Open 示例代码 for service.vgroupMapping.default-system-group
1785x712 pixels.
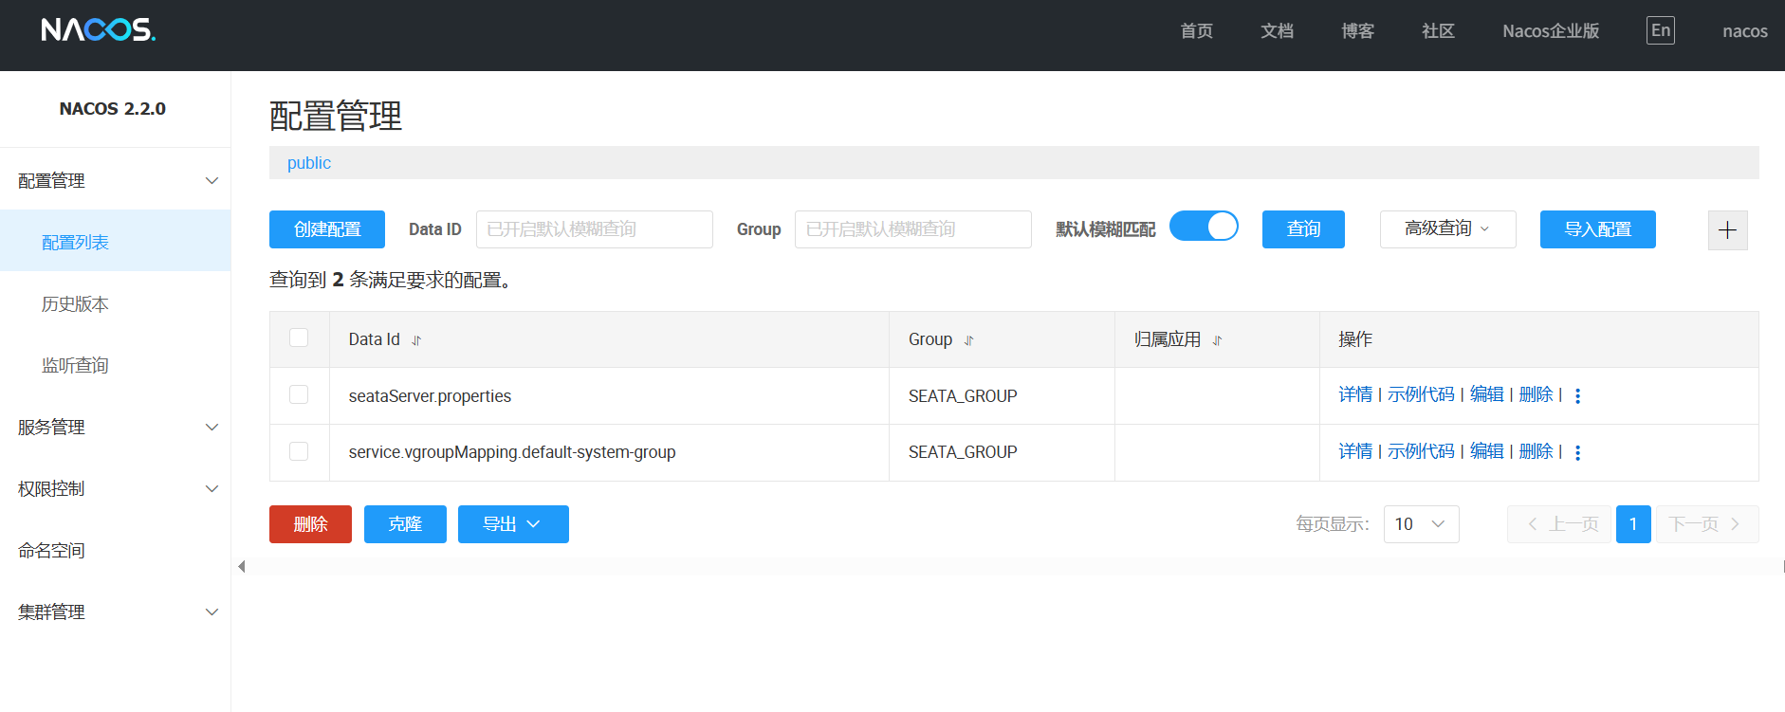1421,451
